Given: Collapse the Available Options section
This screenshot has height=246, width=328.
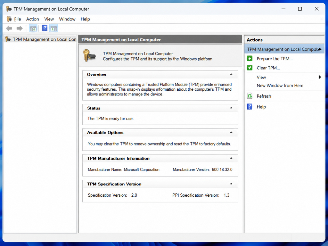Looking at the screenshot, I should [231, 132].
